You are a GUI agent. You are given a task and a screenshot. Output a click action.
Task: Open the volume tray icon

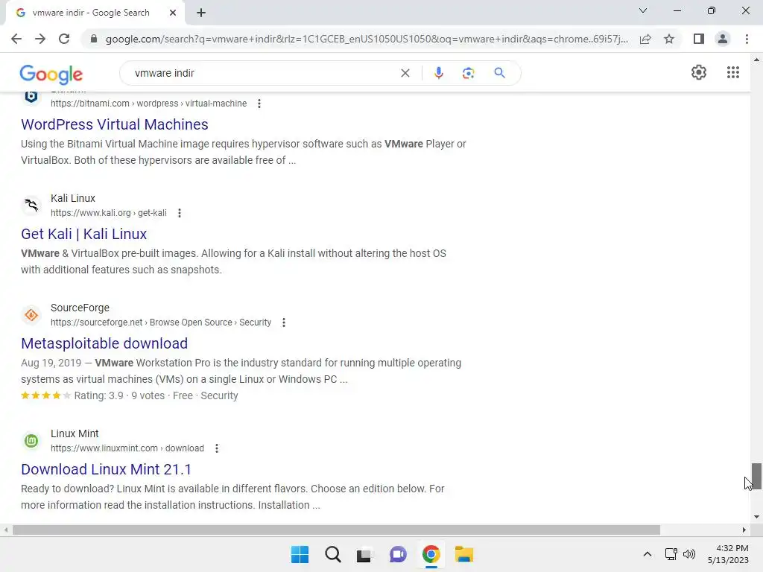[x=689, y=554]
